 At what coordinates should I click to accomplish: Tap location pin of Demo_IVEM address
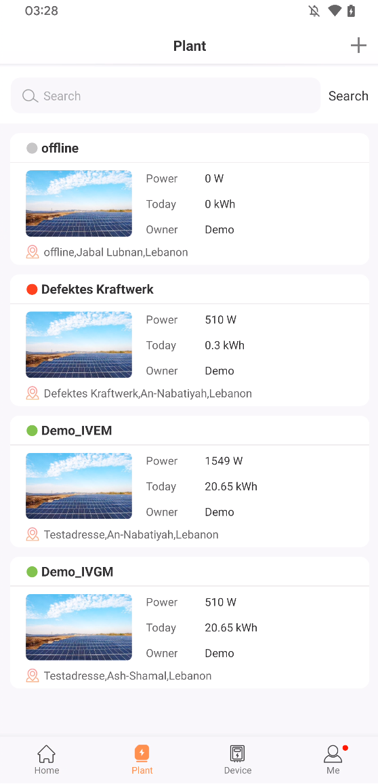tap(33, 534)
